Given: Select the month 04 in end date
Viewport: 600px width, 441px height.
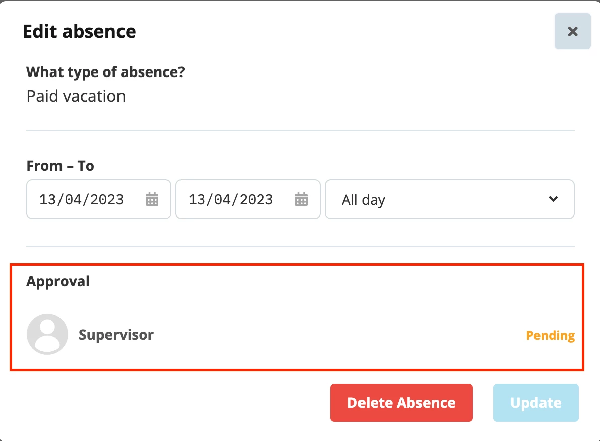Looking at the screenshot, I should [222, 200].
